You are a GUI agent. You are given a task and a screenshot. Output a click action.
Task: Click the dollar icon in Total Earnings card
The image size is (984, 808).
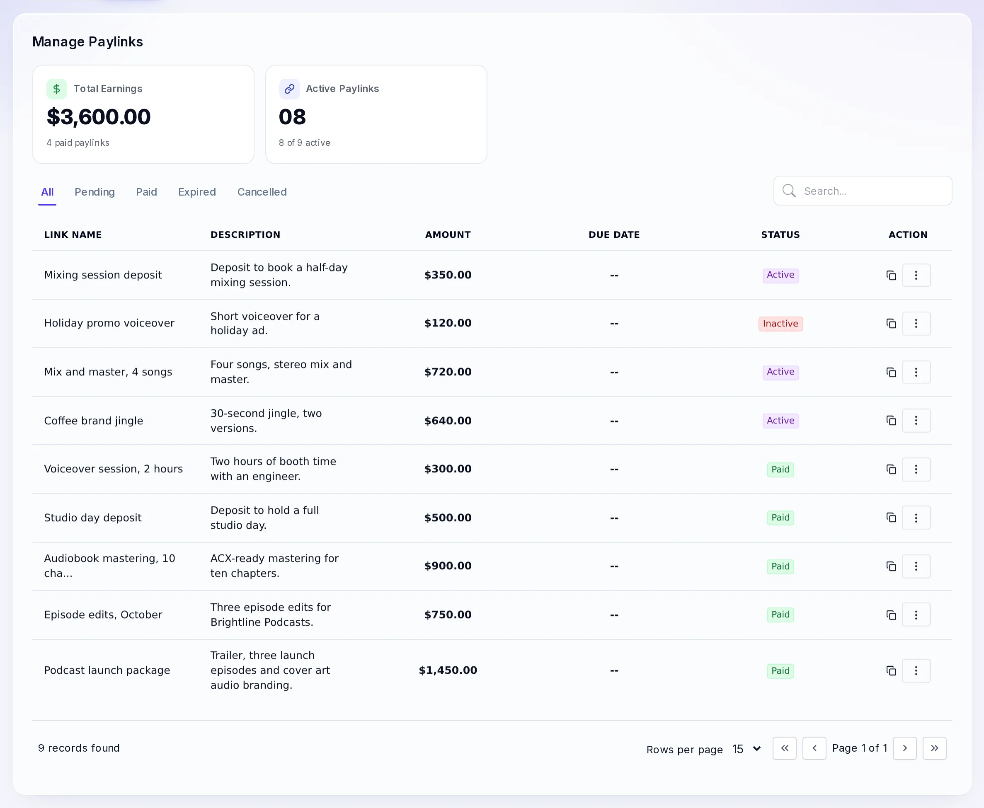click(57, 89)
